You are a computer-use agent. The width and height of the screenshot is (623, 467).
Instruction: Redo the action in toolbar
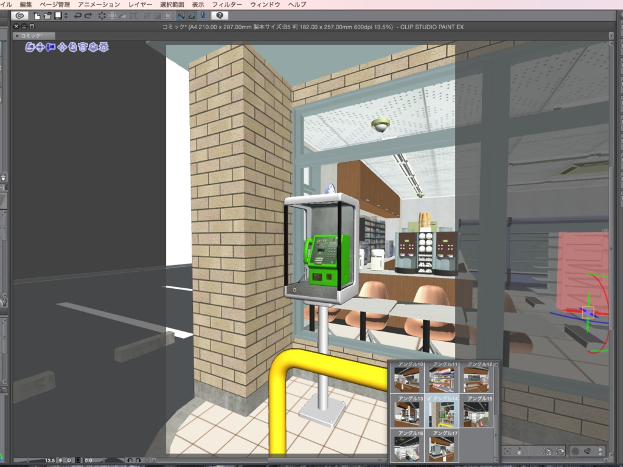click(x=88, y=15)
